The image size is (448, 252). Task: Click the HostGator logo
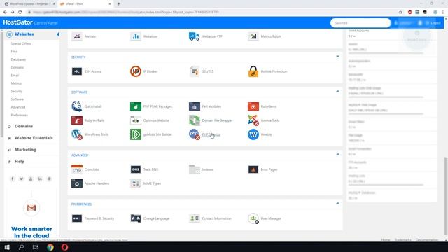17,22
